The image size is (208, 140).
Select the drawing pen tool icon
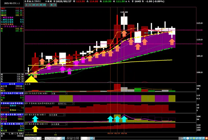[x=203, y=138]
